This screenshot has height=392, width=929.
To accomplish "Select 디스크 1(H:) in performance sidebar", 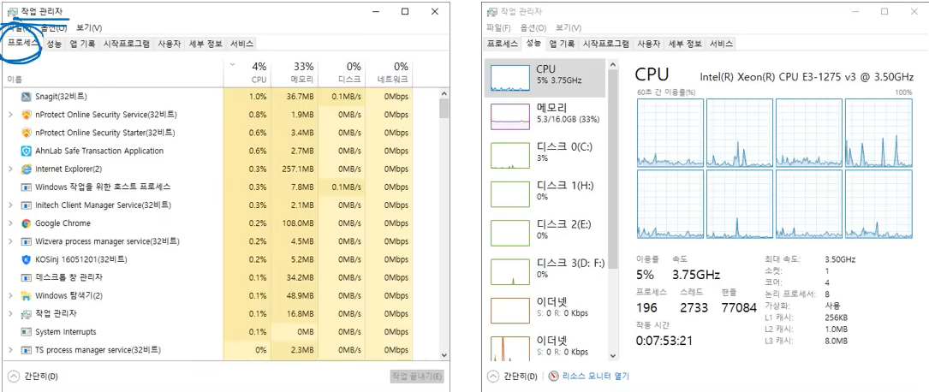I will tap(545, 194).
